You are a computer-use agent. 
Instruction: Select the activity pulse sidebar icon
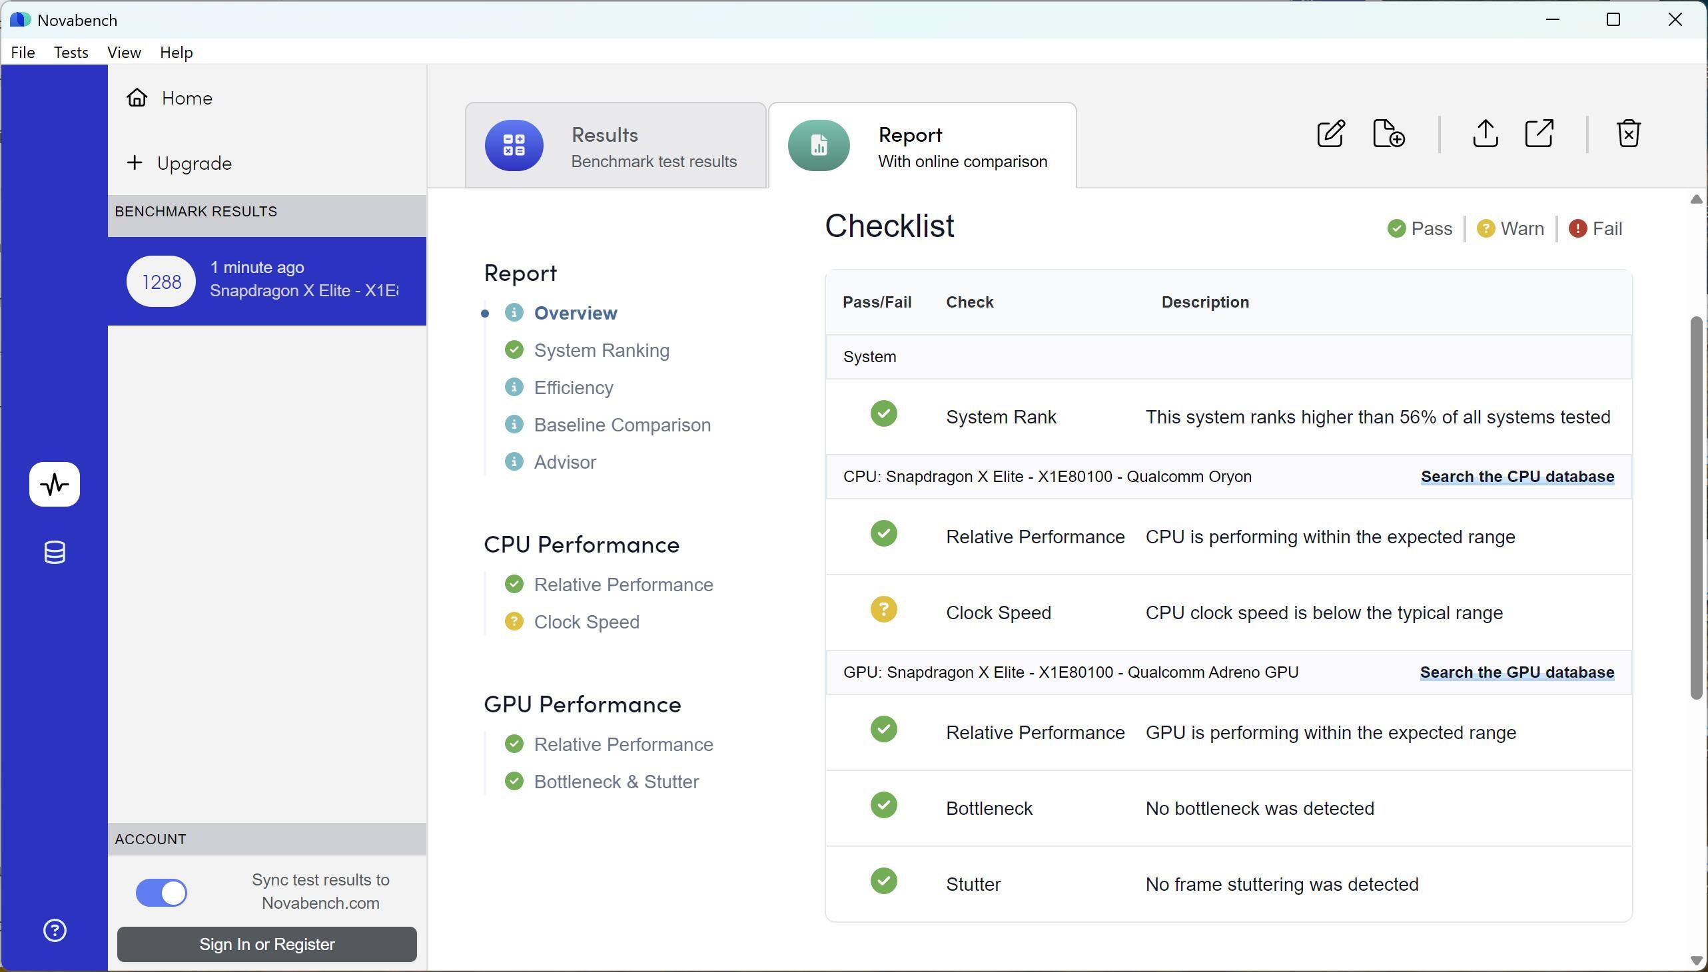55,484
